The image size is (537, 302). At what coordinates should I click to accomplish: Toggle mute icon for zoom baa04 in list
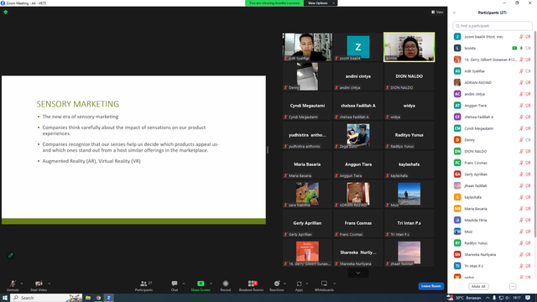pyautogui.click(x=521, y=37)
